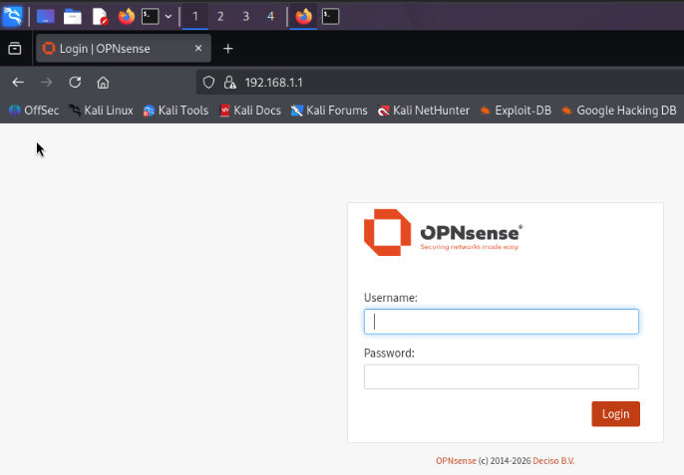Image resolution: width=684 pixels, height=475 pixels.
Task: Switch to workspace 2
Action: 220,17
